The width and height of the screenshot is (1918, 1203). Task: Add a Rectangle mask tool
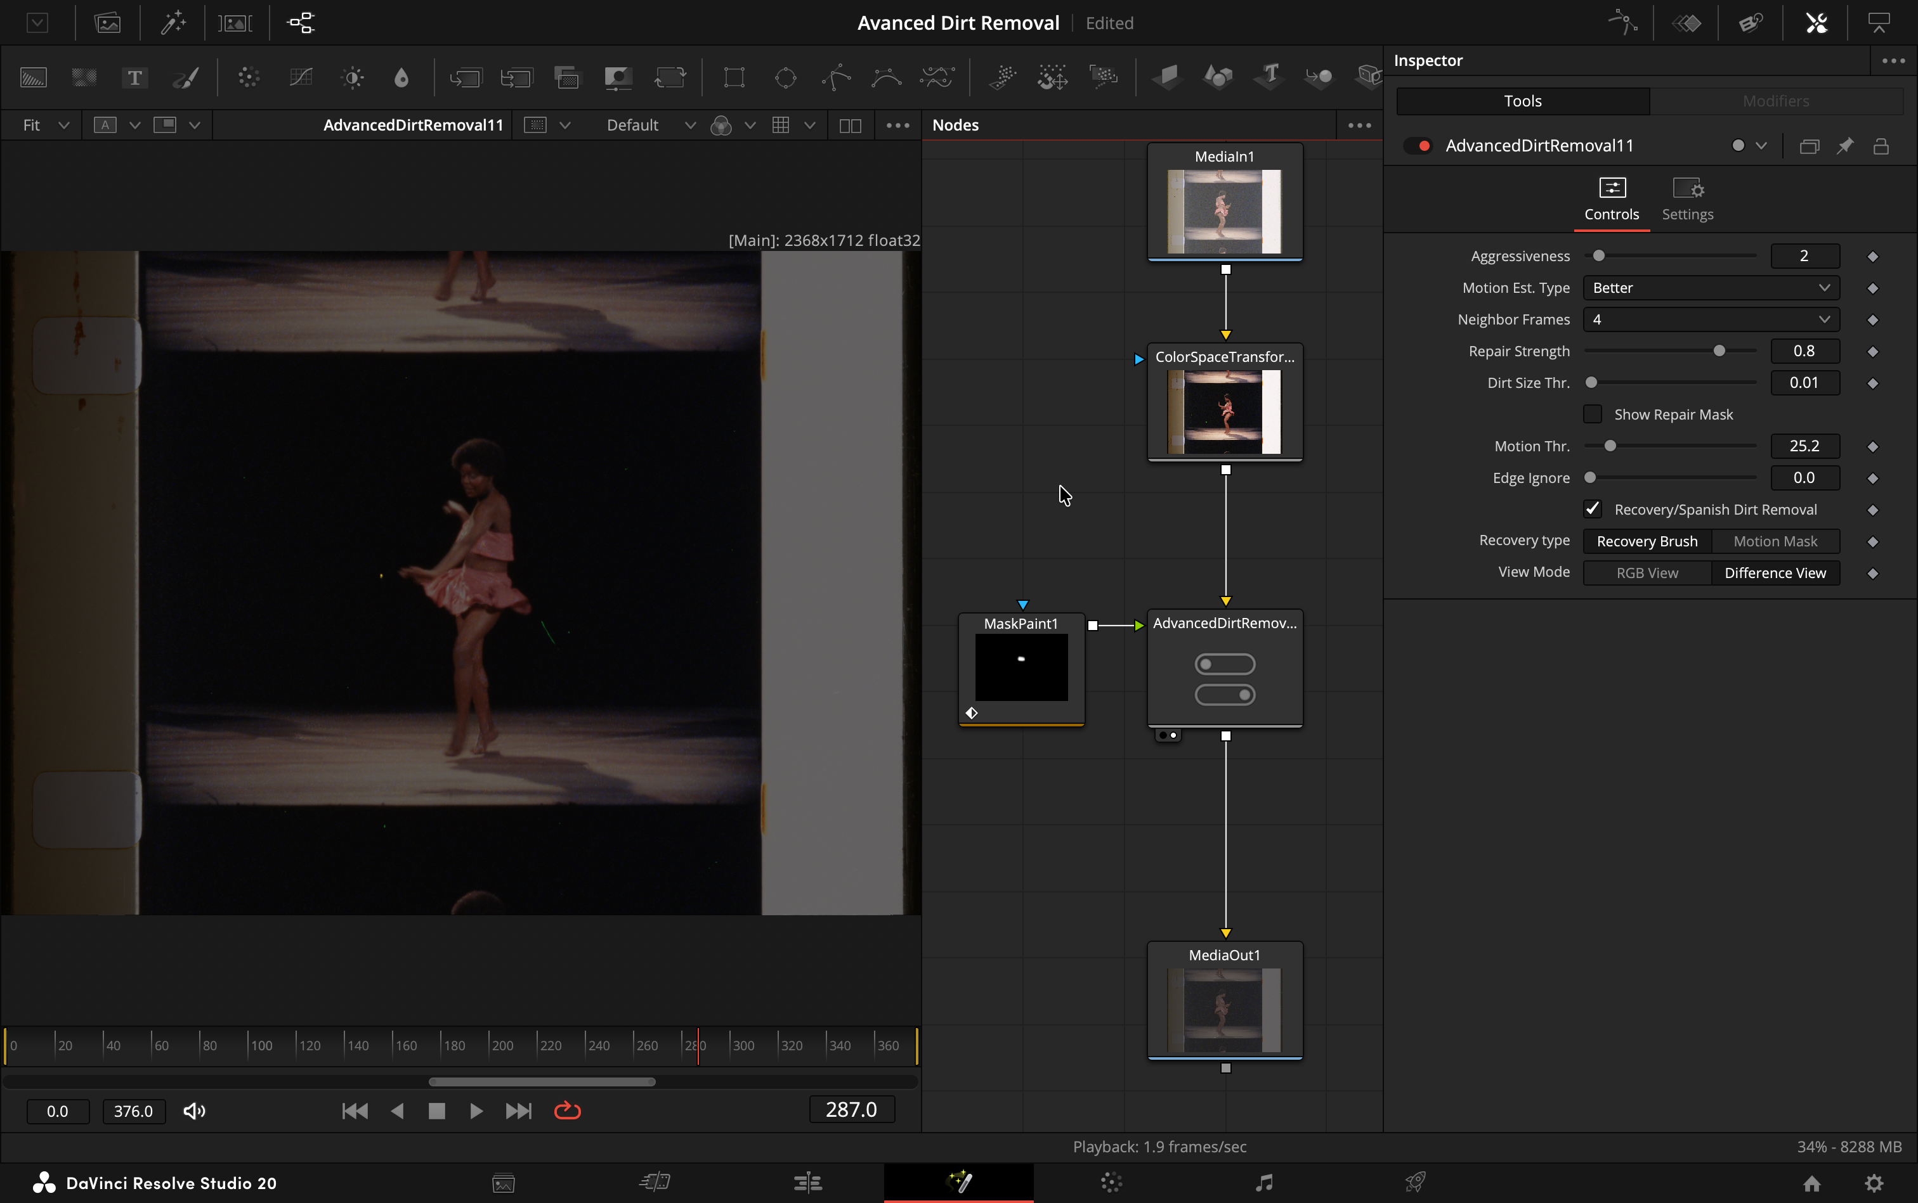733,77
